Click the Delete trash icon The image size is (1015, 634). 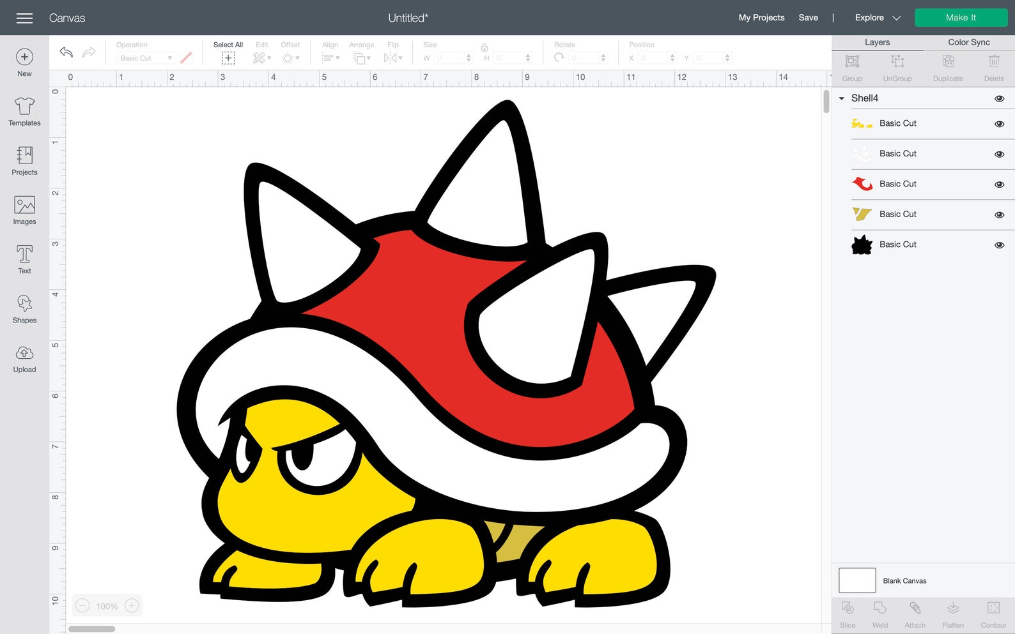pyautogui.click(x=994, y=61)
